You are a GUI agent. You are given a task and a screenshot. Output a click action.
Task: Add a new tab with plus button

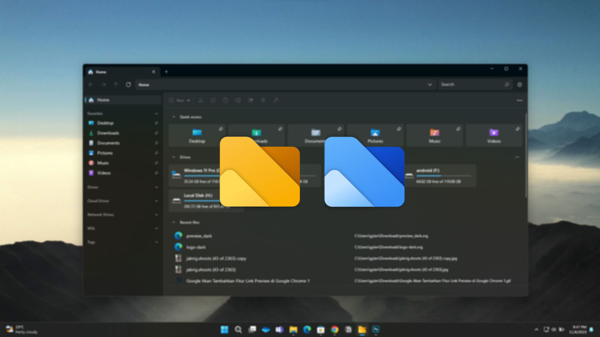click(166, 72)
